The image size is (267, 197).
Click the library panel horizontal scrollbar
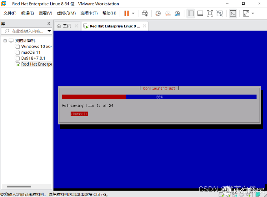coord(19,186)
